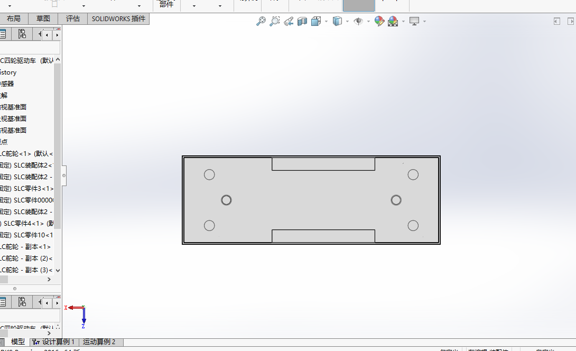Image resolution: width=576 pixels, height=351 pixels.
Task: Click upper tree horizontal scroll-right arrow
Action: coord(49,280)
